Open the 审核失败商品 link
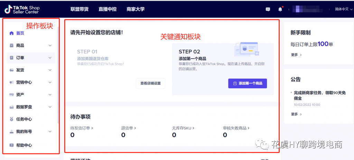This screenshot has width=354, height=160. pyautogui.click(x=236, y=128)
